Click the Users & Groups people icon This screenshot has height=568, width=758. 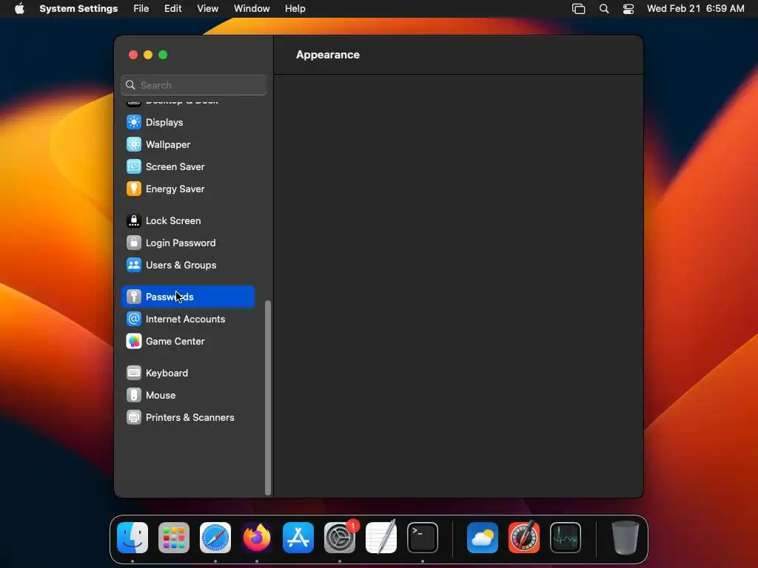134,266
